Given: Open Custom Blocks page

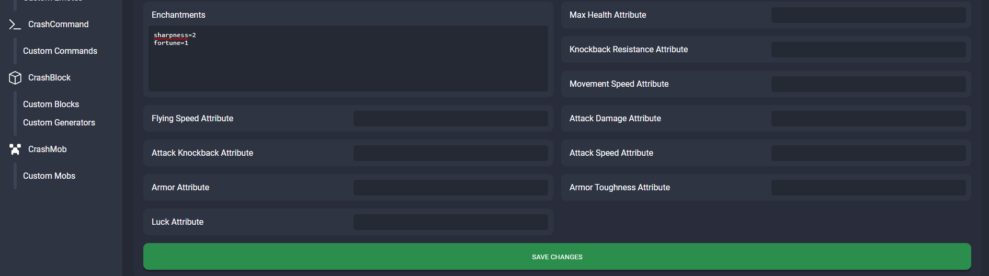Looking at the screenshot, I should [x=51, y=105].
